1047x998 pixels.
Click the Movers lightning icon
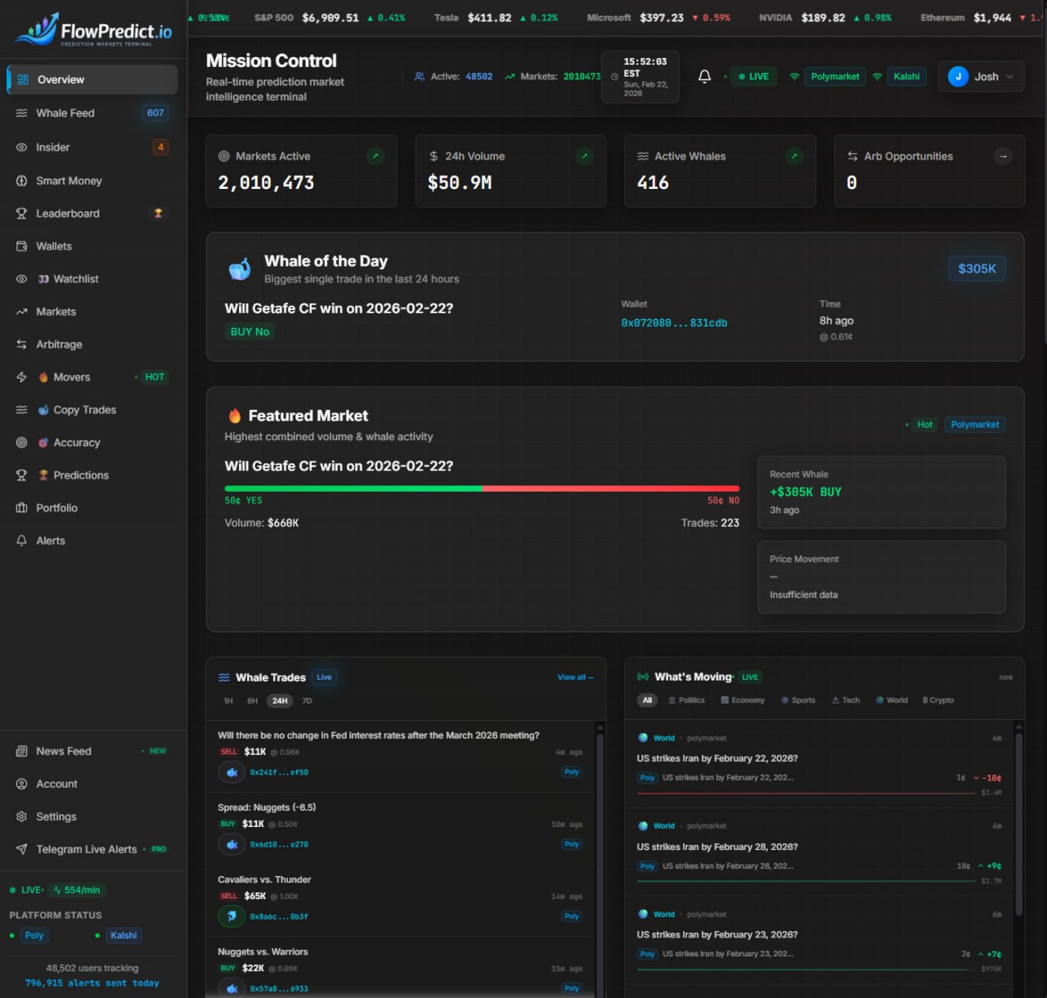tap(21, 377)
